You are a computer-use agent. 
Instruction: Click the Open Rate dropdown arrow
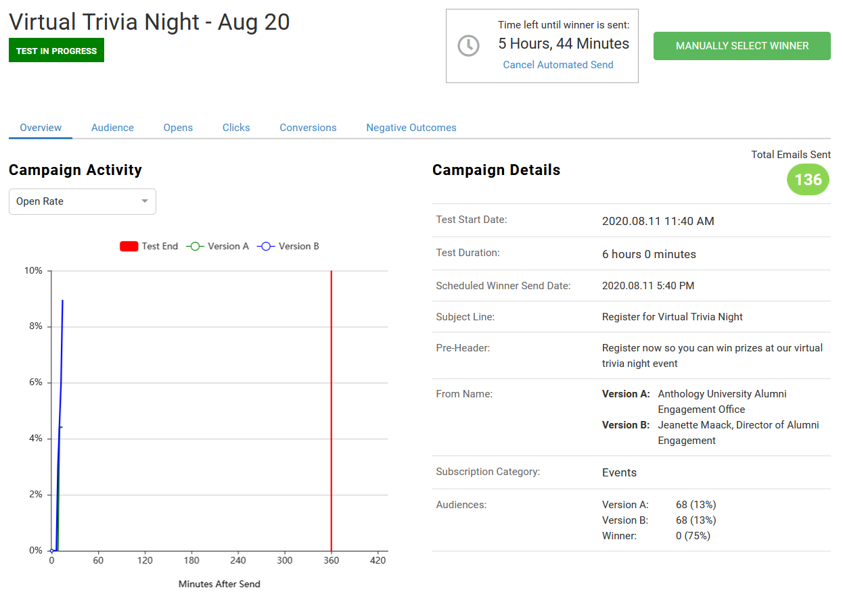(144, 201)
